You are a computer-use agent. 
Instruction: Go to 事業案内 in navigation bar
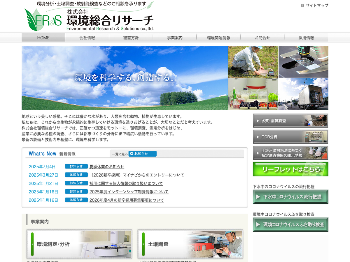(x=175, y=38)
